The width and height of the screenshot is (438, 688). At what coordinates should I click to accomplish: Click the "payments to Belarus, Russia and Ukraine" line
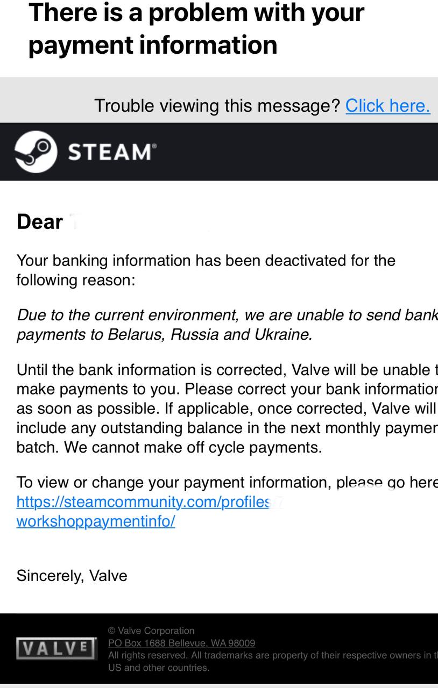(164, 334)
